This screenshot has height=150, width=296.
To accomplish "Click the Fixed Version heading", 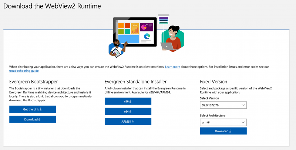I will click(213, 82).
